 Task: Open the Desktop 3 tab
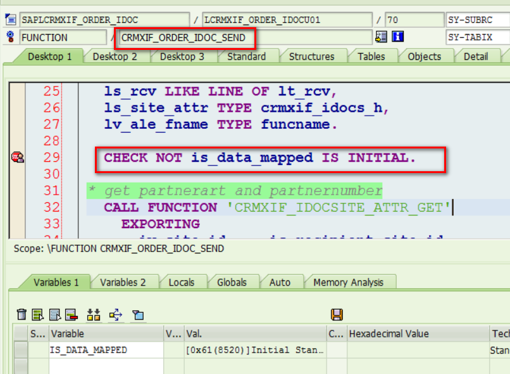tap(182, 56)
